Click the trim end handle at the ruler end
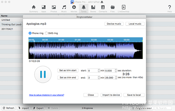Image resolution: width=175 pixels, height=111 pixels. 142,41
